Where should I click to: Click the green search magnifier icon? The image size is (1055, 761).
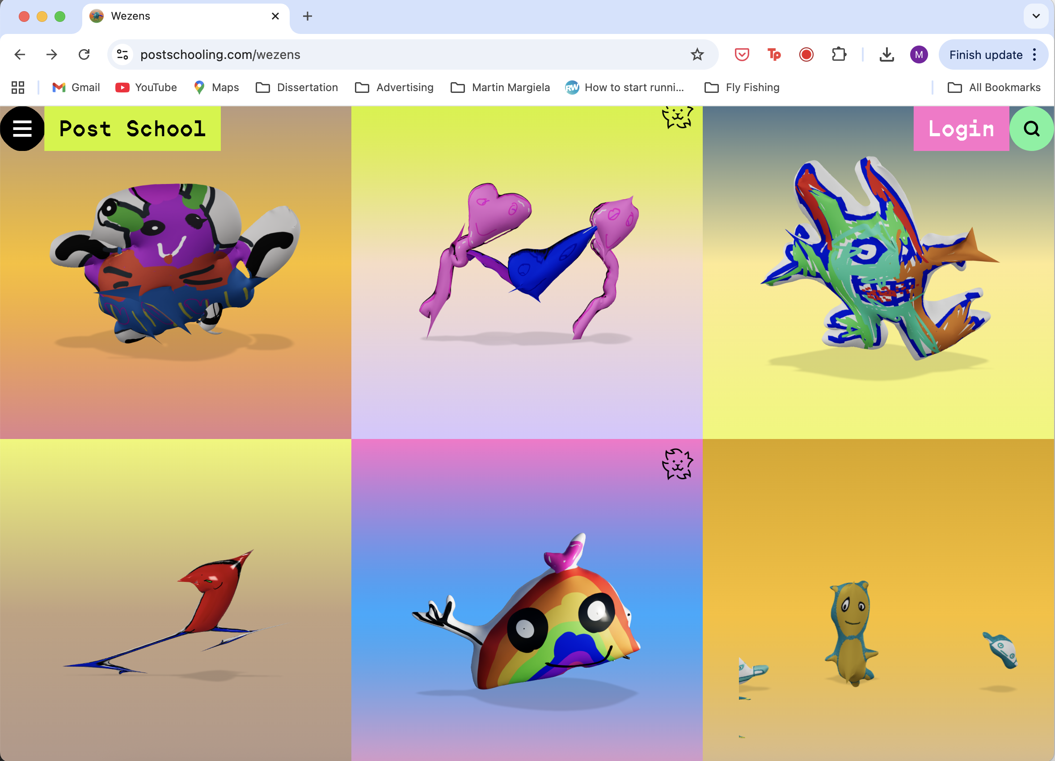click(x=1031, y=129)
